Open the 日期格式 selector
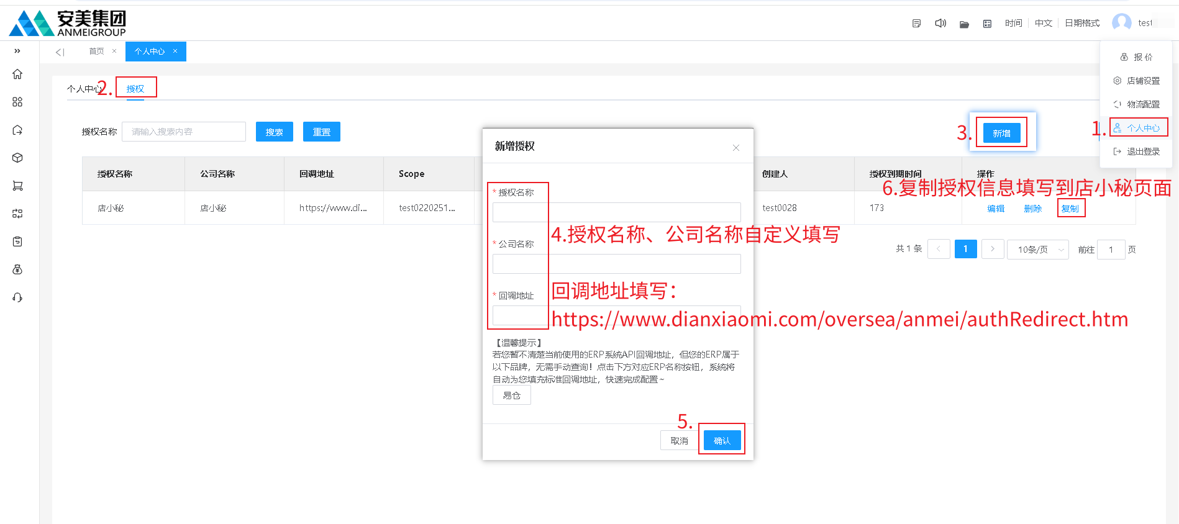The image size is (1179, 524). [x=1082, y=23]
